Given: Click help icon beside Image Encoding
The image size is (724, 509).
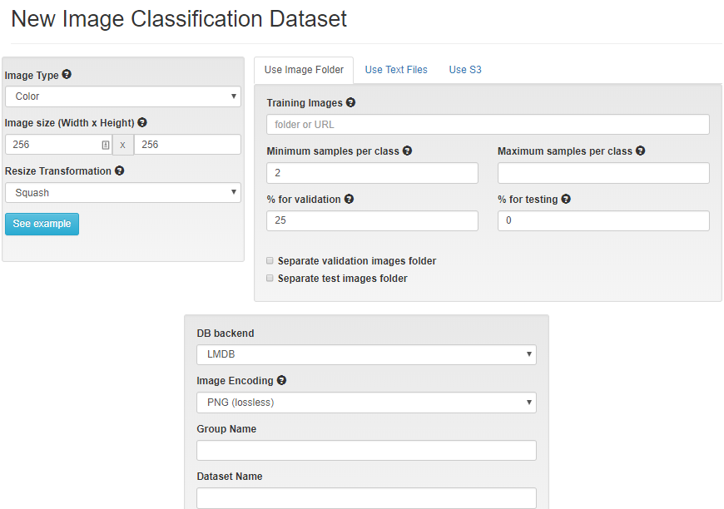Looking at the screenshot, I should [x=281, y=381].
